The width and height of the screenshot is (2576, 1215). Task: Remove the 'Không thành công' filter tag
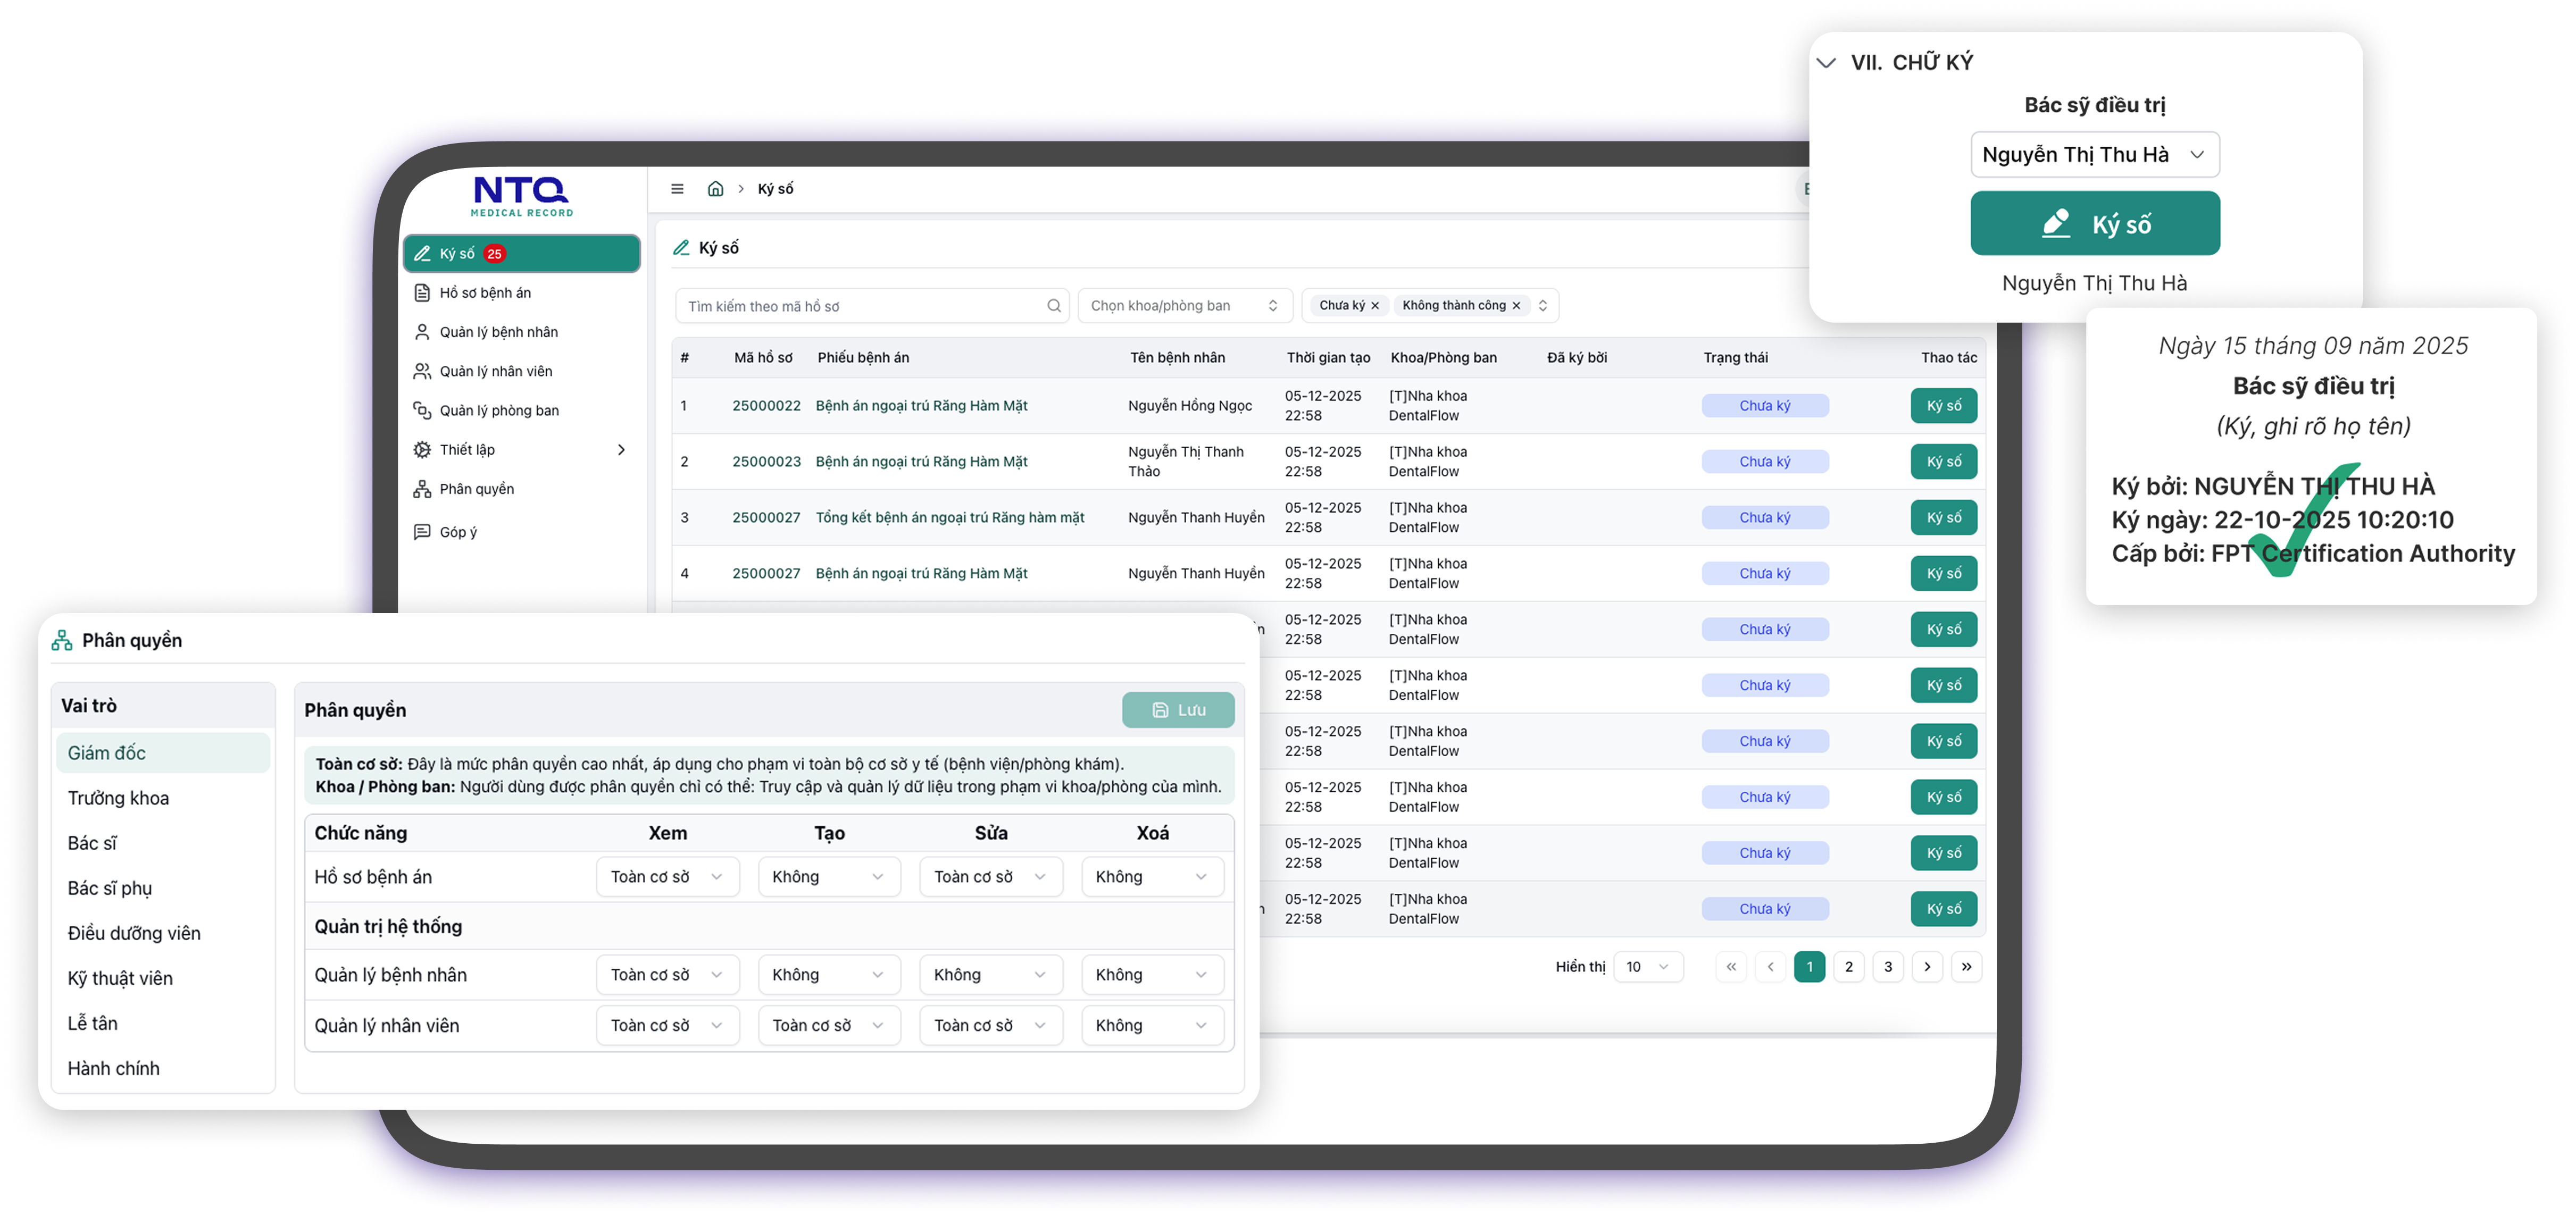click(x=1516, y=306)
